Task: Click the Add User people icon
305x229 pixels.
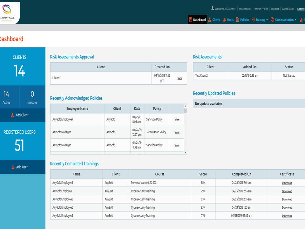Action: pos(13,167)
